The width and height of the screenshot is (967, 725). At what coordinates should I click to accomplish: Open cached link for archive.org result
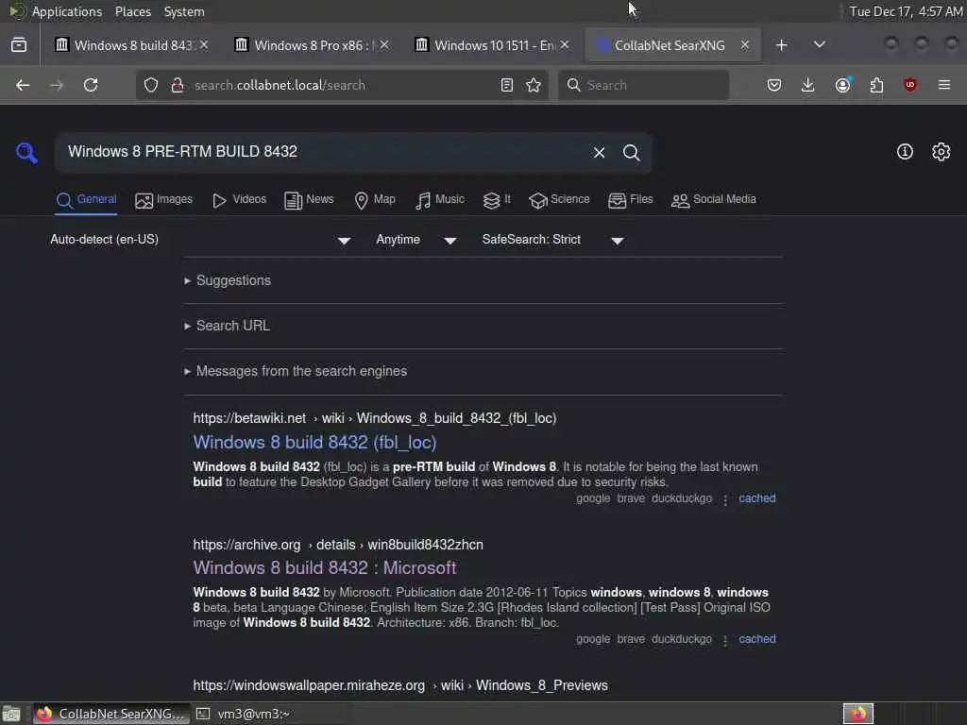click(x=756, y=639)
